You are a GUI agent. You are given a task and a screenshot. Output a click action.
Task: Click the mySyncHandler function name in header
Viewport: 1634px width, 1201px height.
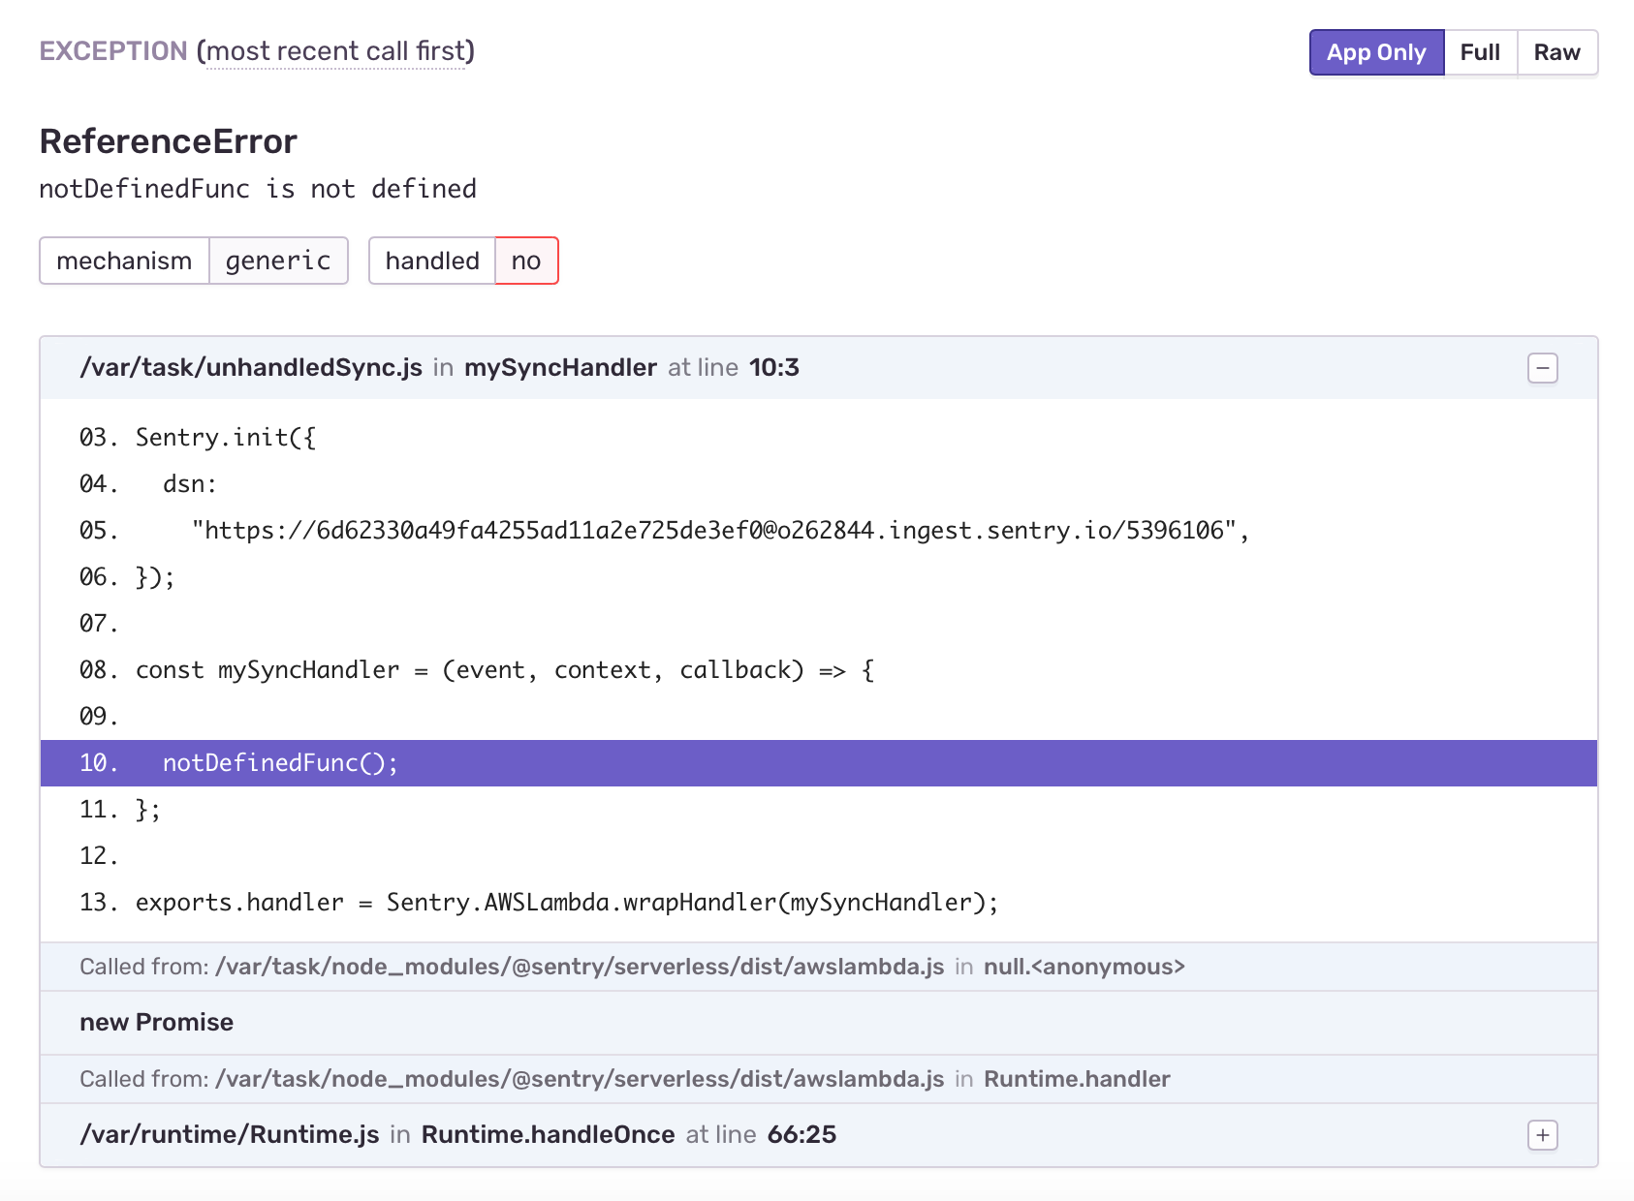[560, 368]
